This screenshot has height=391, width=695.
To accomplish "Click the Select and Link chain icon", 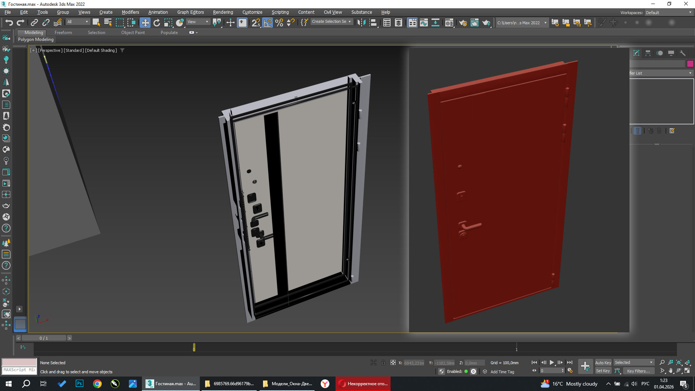I will pos(34,23).
